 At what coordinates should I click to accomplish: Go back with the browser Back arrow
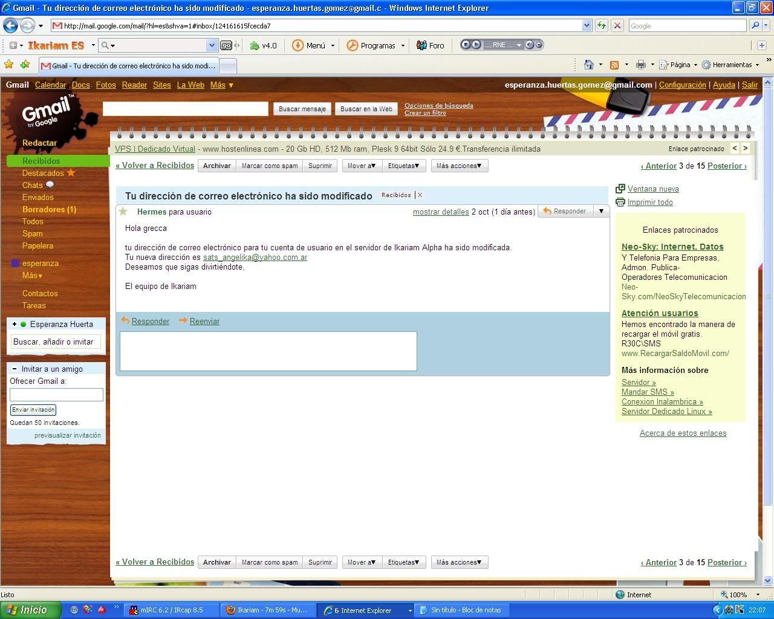[10, 25]
